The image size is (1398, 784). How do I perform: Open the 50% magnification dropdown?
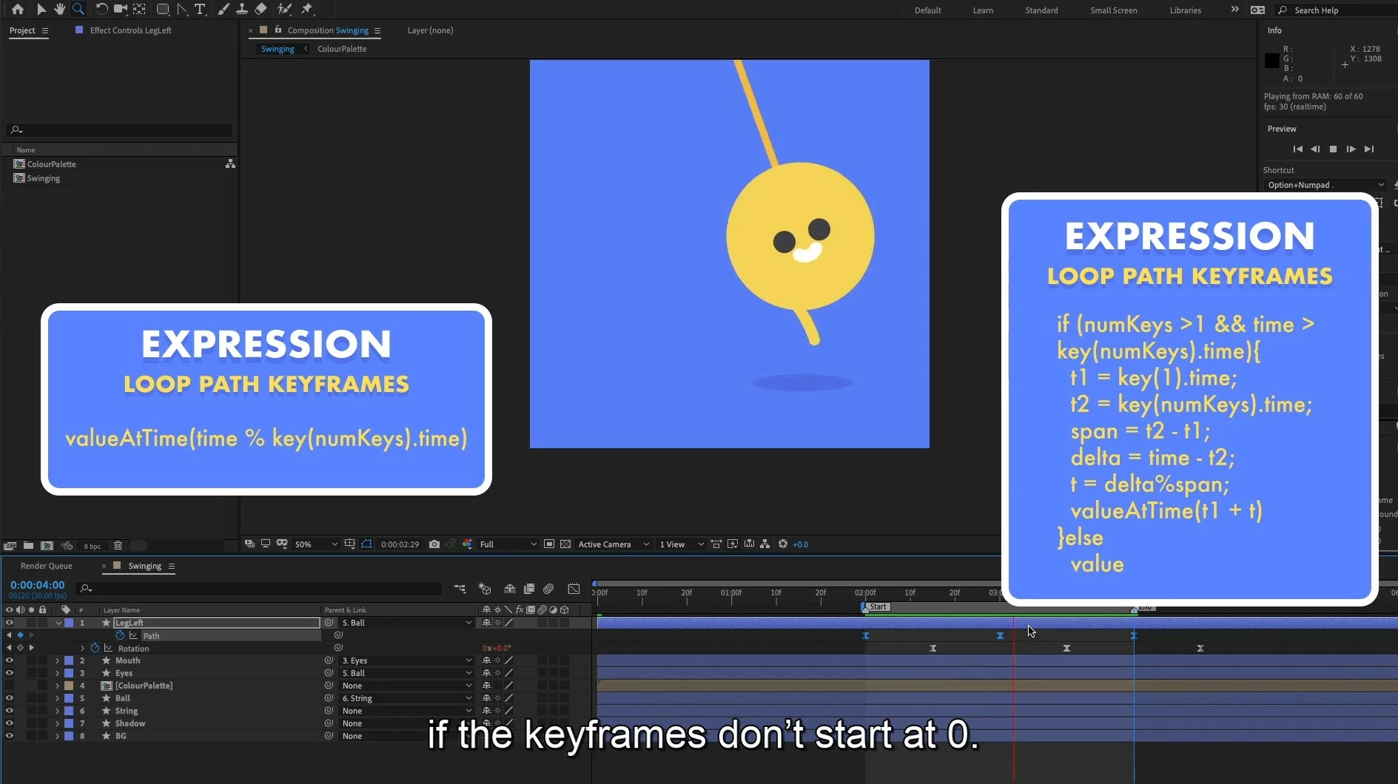[x=316, y=544]
